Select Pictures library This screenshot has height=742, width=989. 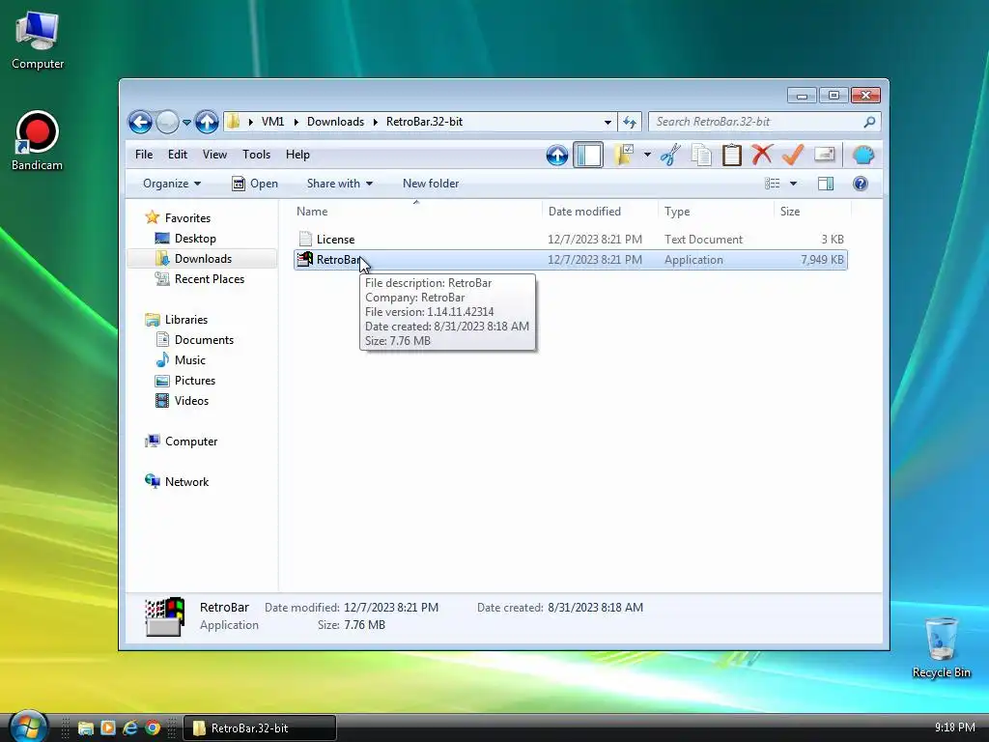click(x=195, y=381)
